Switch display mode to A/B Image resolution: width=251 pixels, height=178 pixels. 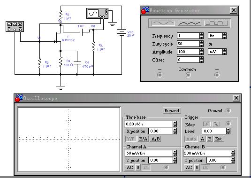tap(156, 139)
